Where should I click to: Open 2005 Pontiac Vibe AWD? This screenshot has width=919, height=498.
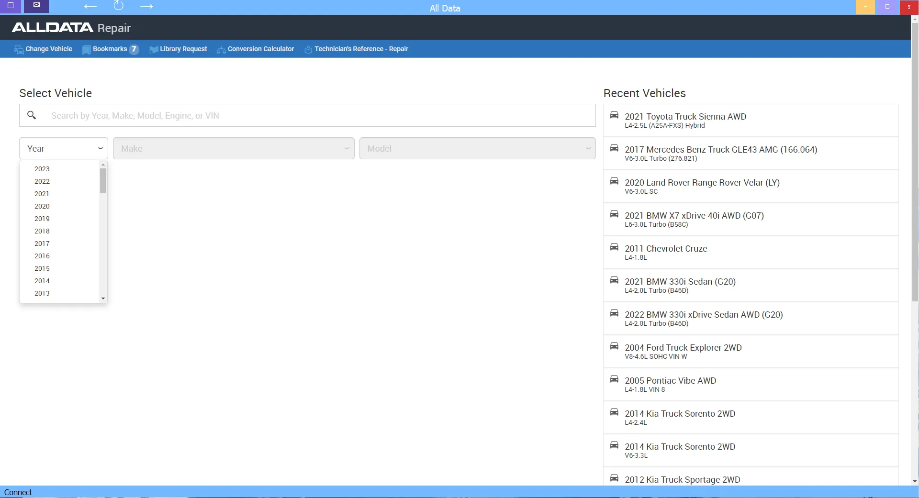(x=751, y=385)
